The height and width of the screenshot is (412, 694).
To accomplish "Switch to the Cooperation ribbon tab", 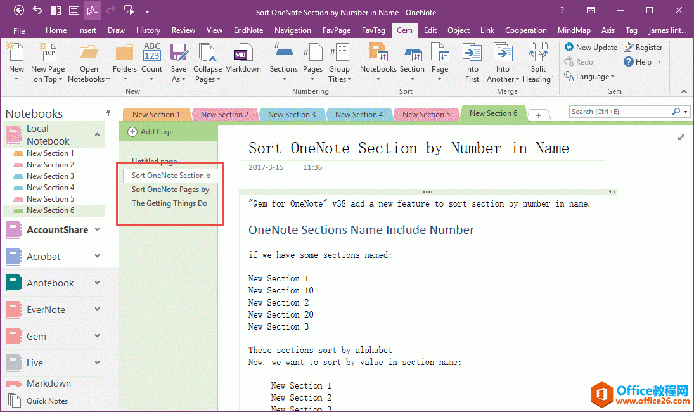I will pyautogui.click(x=526, y=30).
